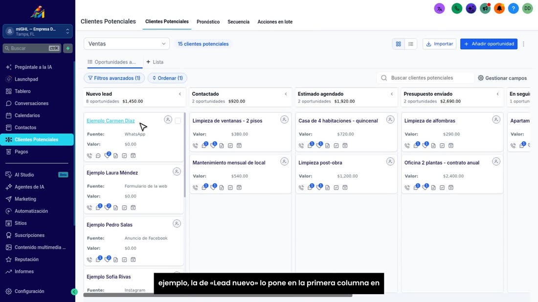Open Conversaciones in the sidebar
538x302 pixels.
pyautogui.click(x=31, y=103)
